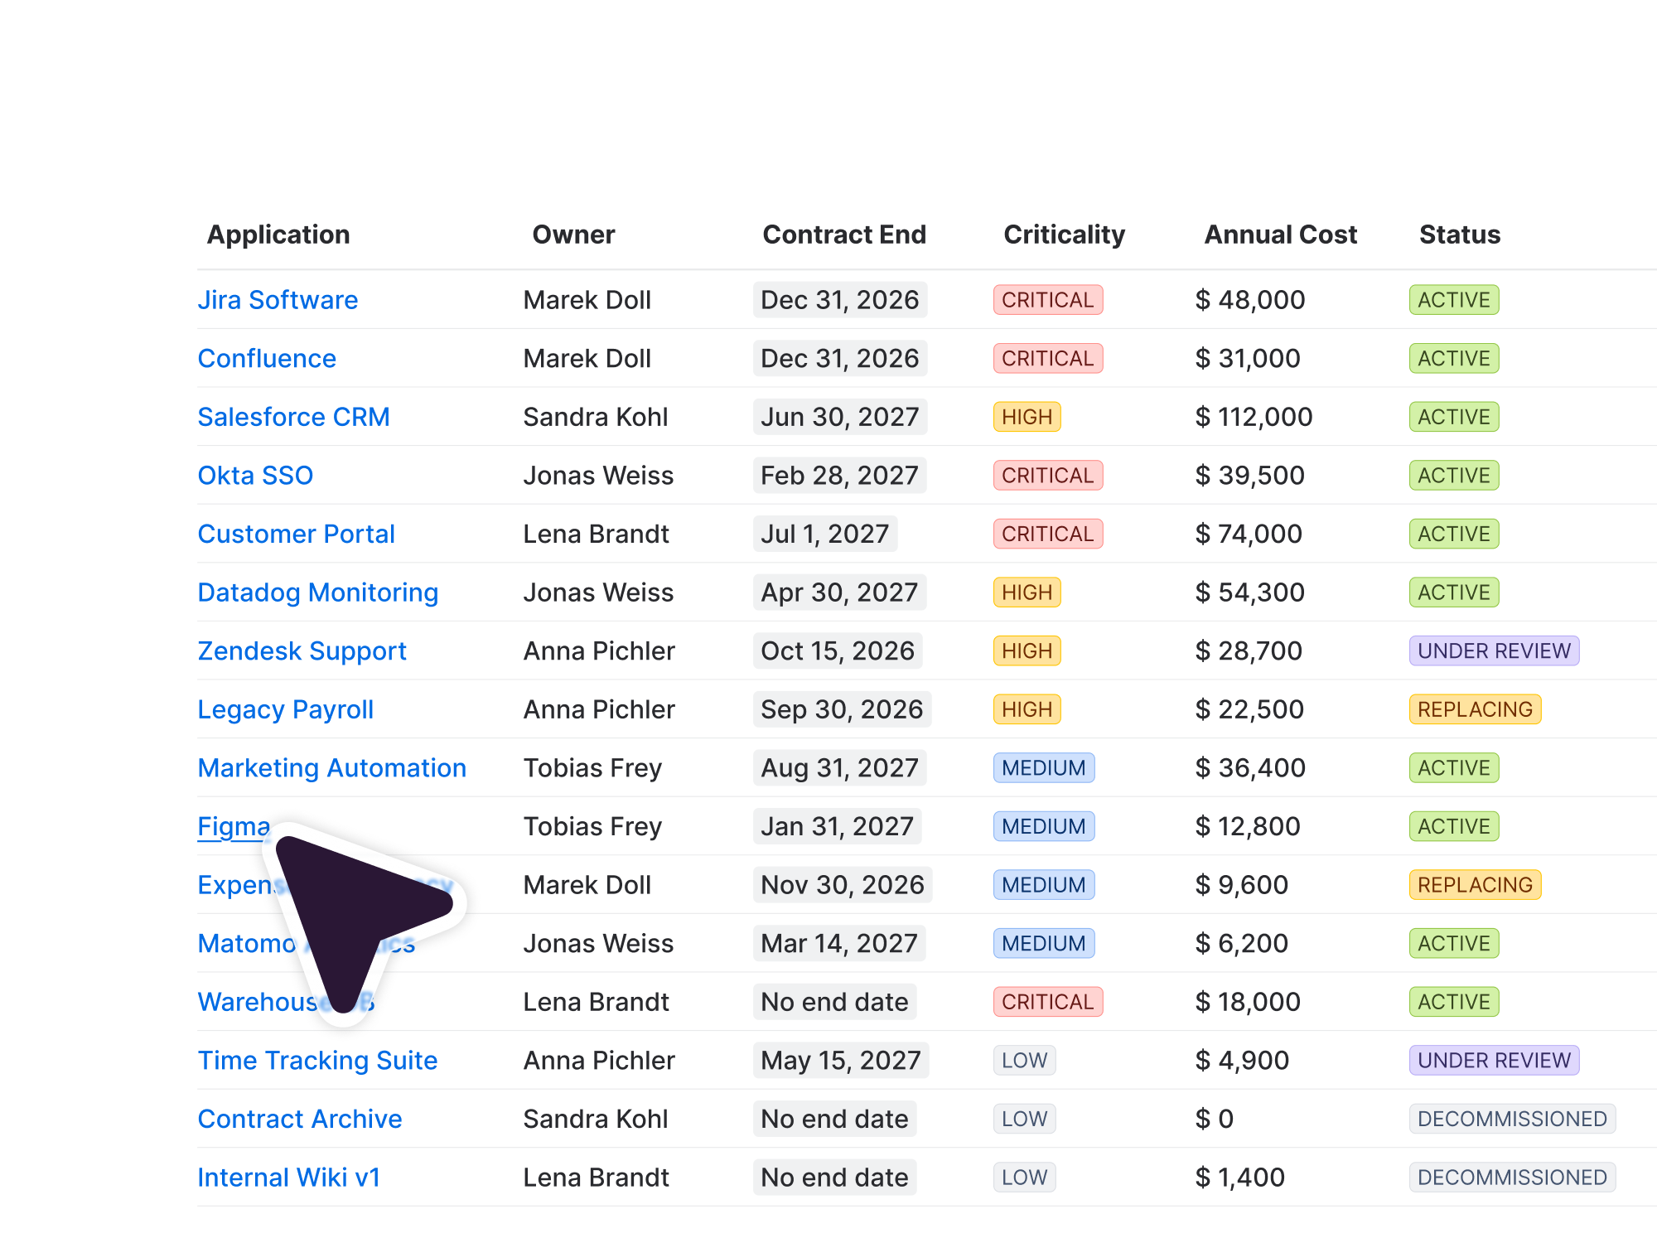Click the Status column header
Image resolution: width=1657 pixels, height=1243 pixels.
[1460, 235]
